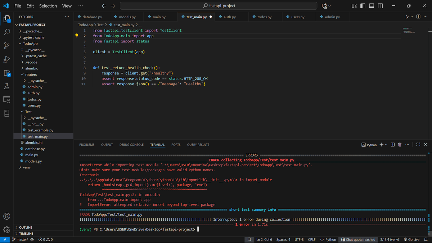Click the code minimap
Screen dimensions: 432x243
click(409, 31)
